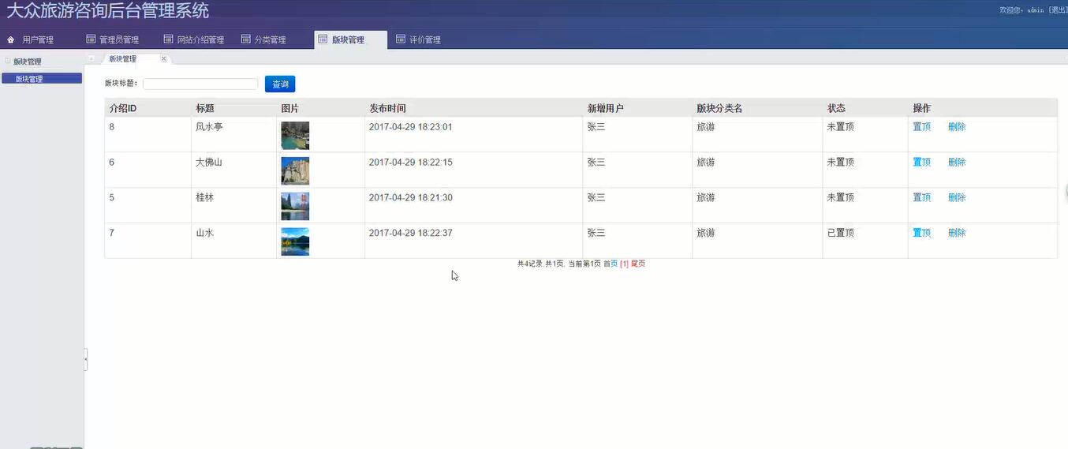Click the timestamp 2017-04-29 18:22:15
This screenshot has width=1068, height=449.
[x=411, y=163]
